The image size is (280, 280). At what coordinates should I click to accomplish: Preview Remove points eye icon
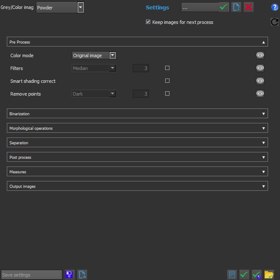(260, 94)
